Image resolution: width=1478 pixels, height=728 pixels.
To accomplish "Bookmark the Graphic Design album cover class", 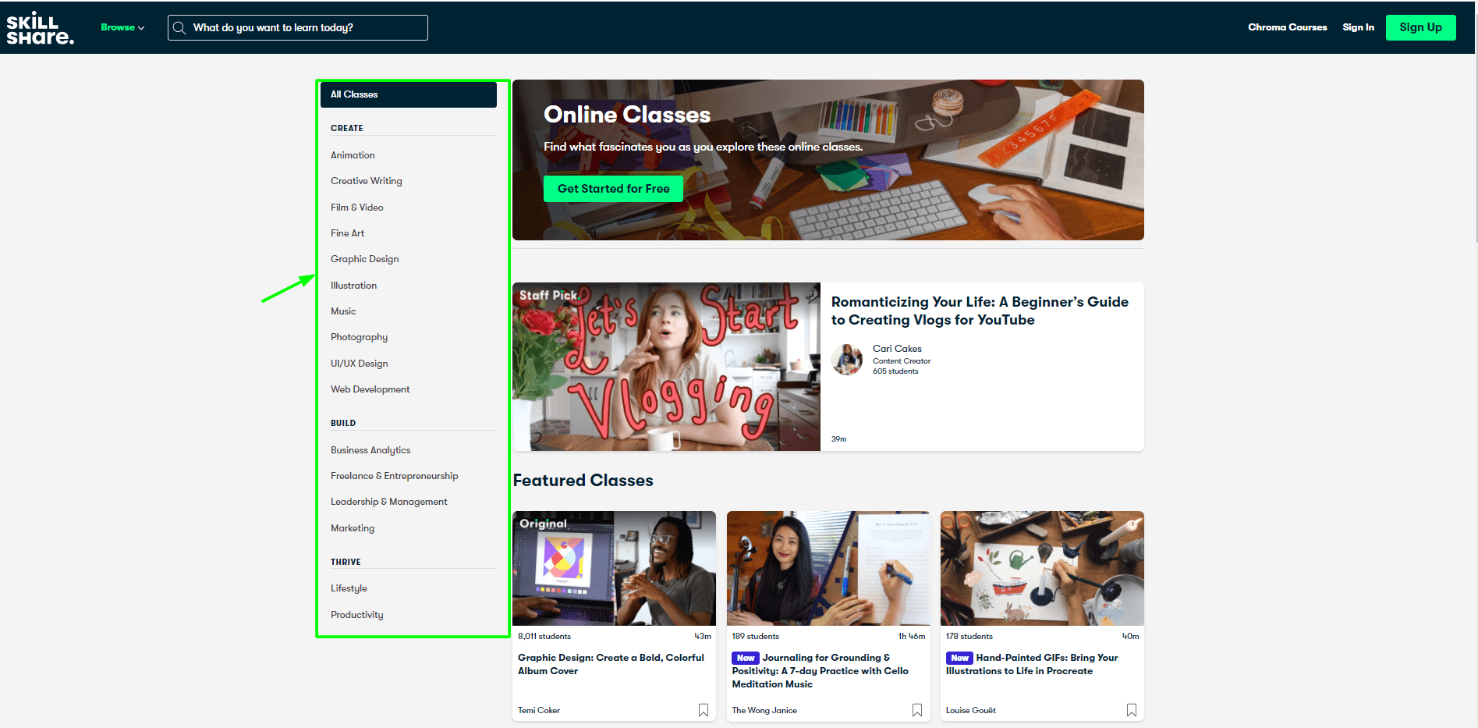I will coord(703,710).
